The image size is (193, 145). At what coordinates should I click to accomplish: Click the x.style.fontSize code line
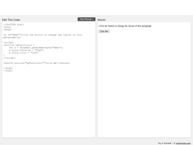click(26, 50)
